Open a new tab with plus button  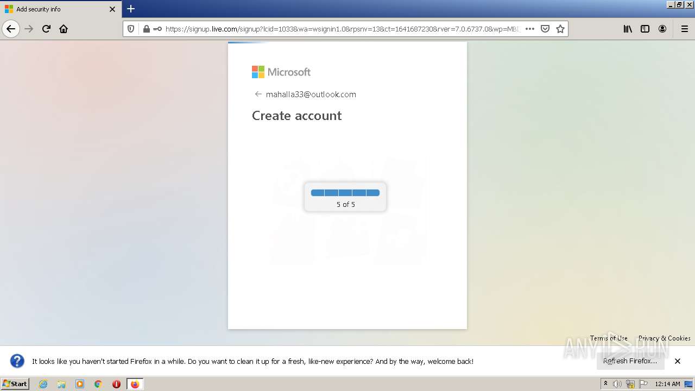[x=131, y=9]
